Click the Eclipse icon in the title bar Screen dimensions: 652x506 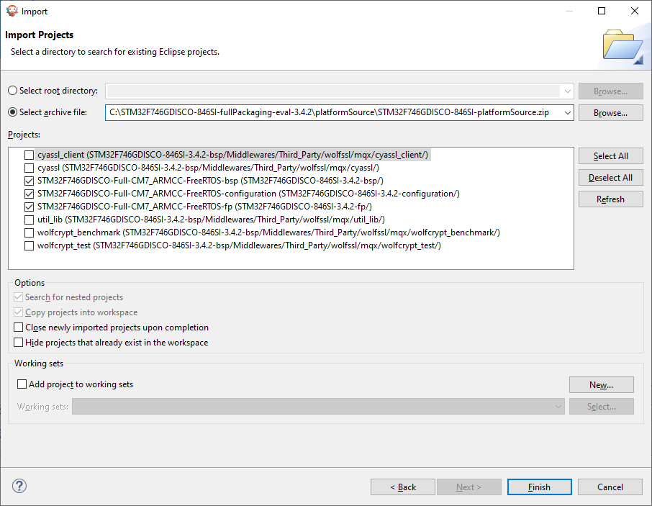[x=12, y=11]
